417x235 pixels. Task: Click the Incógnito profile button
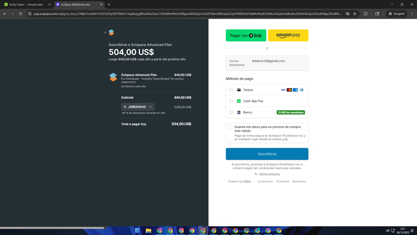point(397,14)
